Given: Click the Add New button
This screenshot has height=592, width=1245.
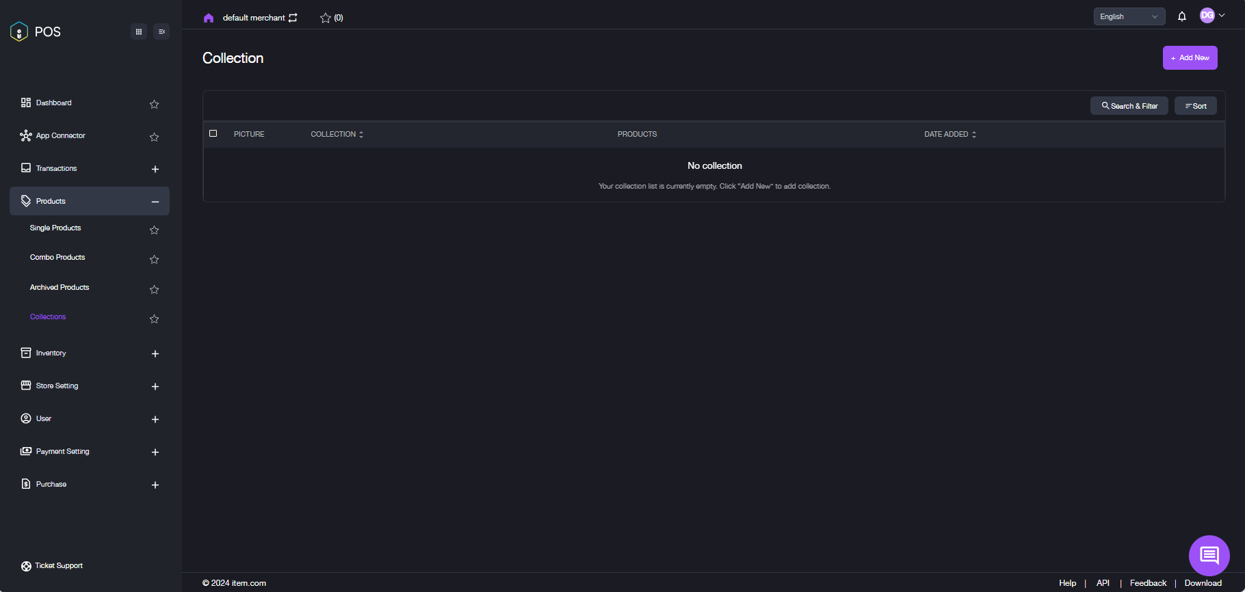Looking at the screenshot, I should click(1190, 58).
